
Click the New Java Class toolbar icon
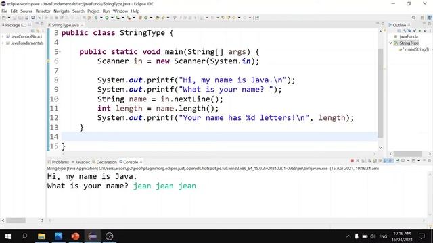pos(145,18)
